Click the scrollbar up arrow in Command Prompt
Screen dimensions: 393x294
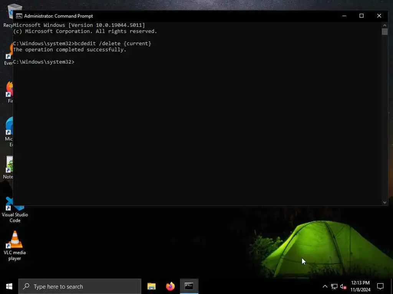point(385,25)
